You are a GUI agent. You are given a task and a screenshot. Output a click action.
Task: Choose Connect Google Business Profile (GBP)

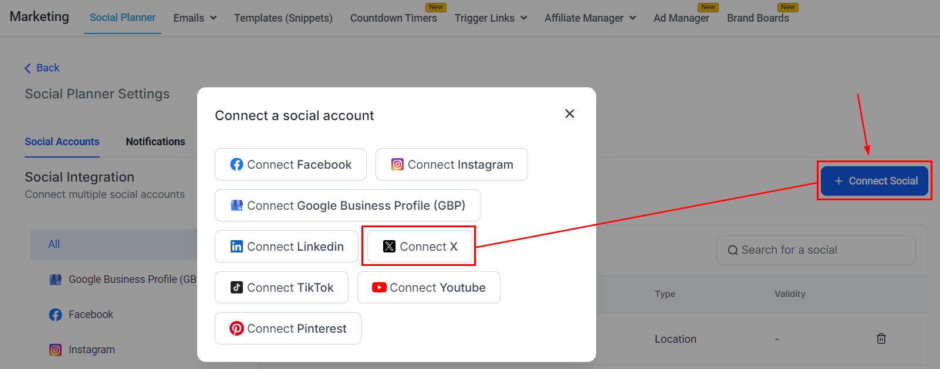tap(347, 206)
